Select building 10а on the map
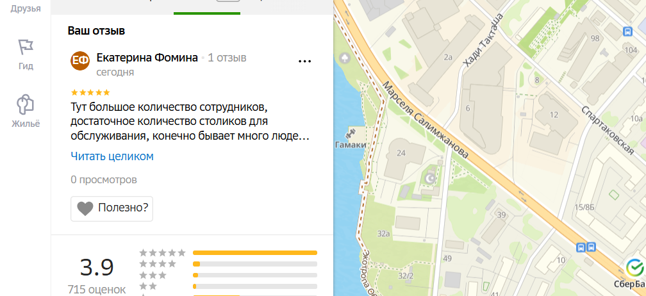This screenshot has width=646, height=296. [636, 119]
